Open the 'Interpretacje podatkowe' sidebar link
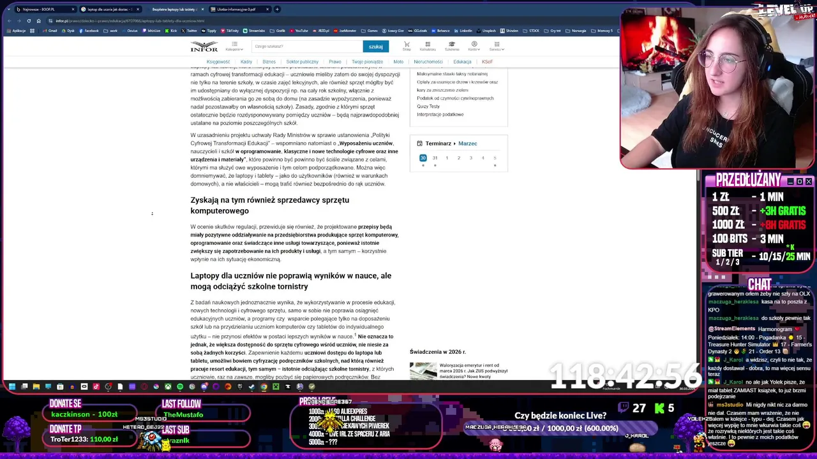 (440, 115)
